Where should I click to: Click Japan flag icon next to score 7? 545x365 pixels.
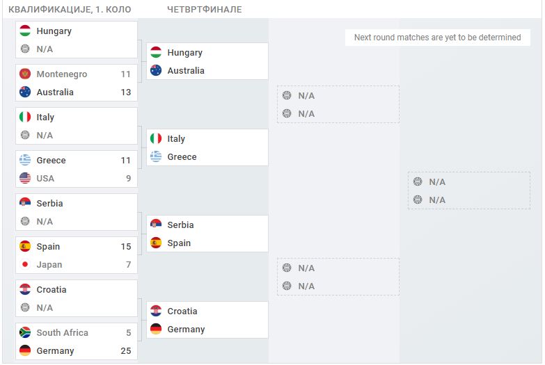click(x=25, y=264)
